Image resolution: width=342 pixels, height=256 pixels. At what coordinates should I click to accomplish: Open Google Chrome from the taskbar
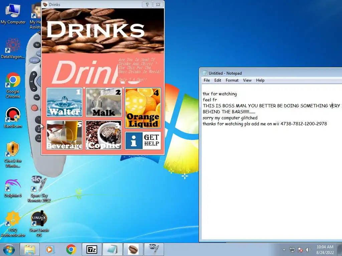point(71,249)
